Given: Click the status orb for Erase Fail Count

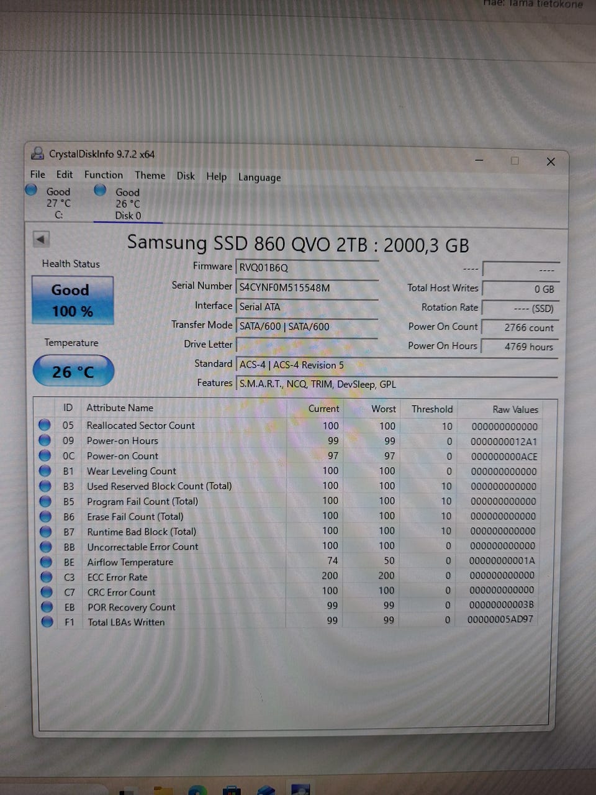Looking at the screenshot, I should coord(45,516).
